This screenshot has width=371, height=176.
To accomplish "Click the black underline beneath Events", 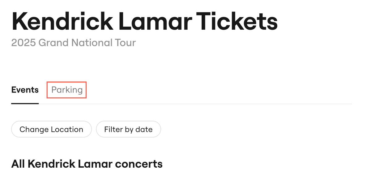I will (25, 103).
